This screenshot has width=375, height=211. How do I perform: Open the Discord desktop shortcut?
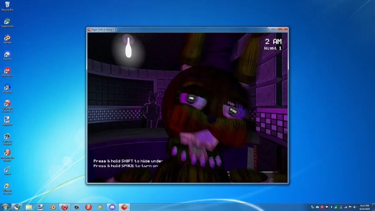click(7, 56)
